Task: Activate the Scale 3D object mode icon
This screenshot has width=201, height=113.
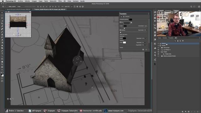Action: pos(83,7)
